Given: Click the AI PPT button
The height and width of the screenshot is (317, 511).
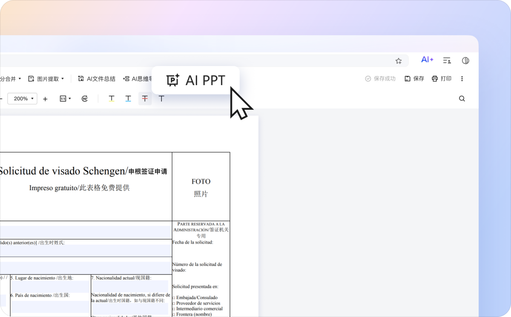Looking at the screenshot, I should 195,80.
